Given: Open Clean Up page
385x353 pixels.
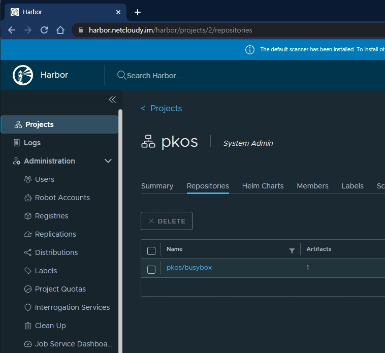Looking at the screenshot, I should tap(50, 326).
